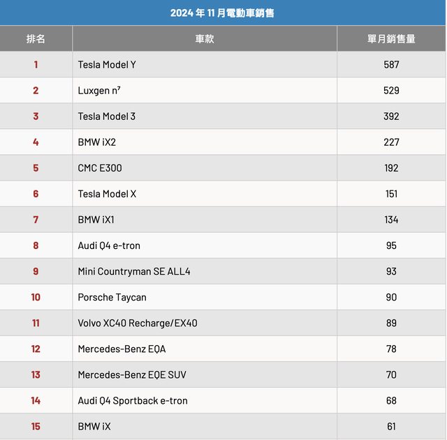The image size is (447, 440).
Task: Click the 單月銷售量 column header
Action: (391, 39)
